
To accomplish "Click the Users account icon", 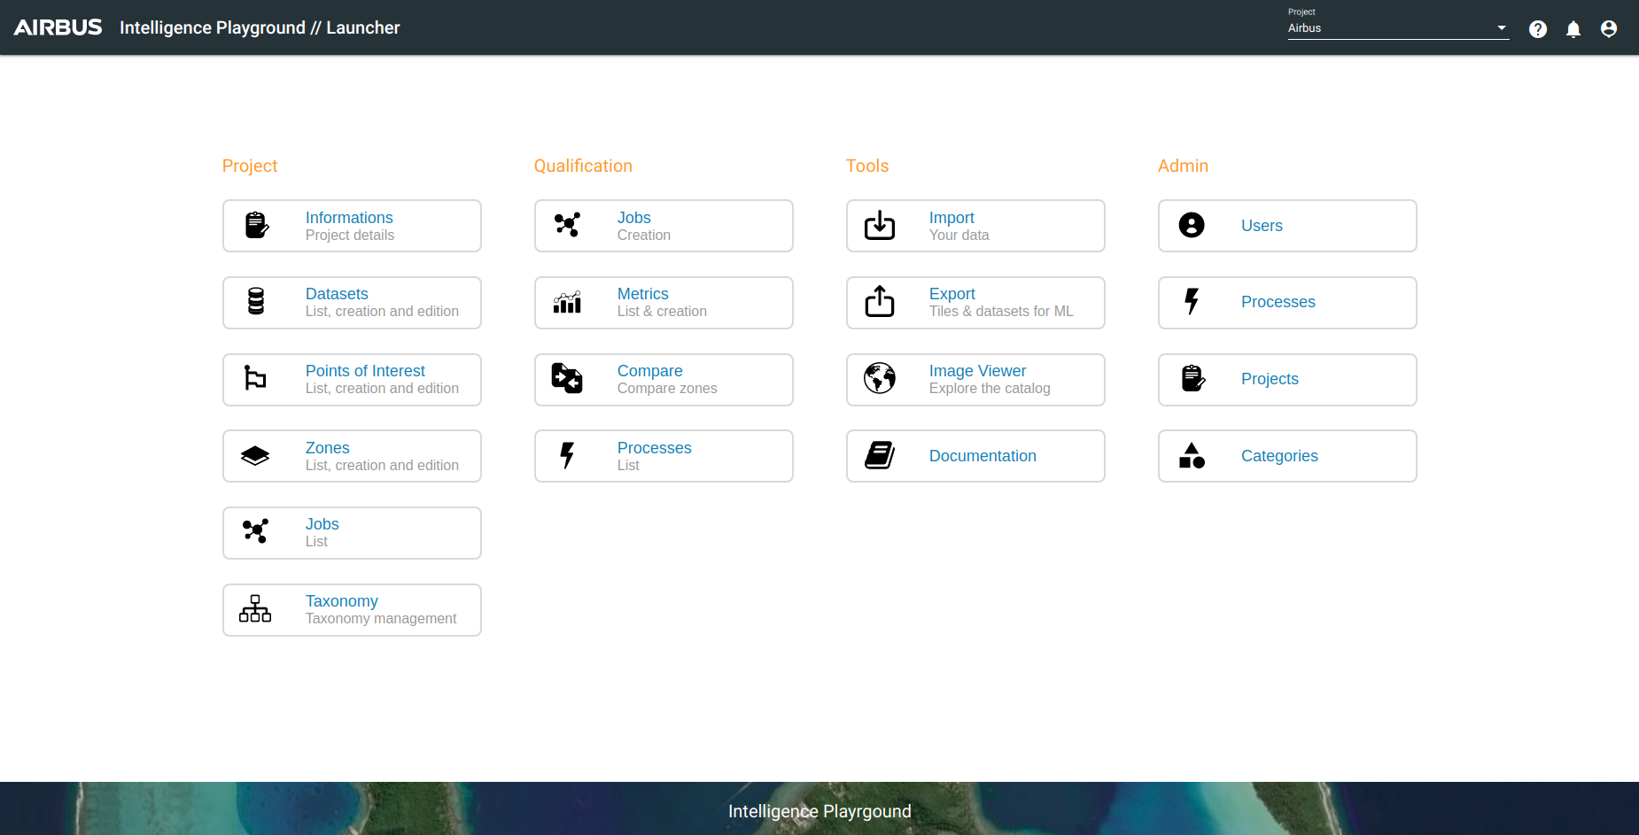I will (1192, 225).
